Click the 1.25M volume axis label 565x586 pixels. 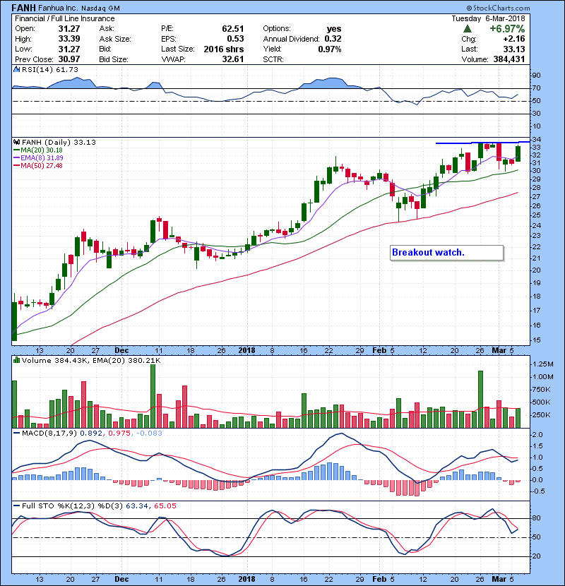click(x=543, y=364)
